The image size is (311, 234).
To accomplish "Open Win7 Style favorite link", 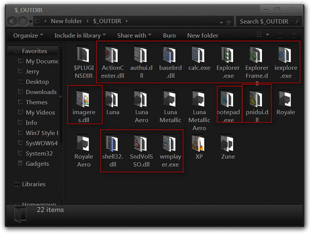I will click(38, 133).
